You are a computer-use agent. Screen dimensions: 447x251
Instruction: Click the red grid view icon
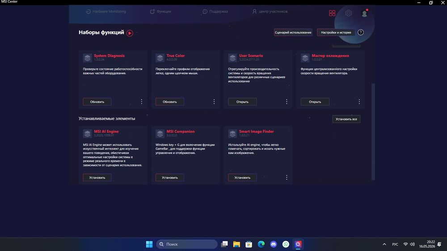tap(332, 13)
